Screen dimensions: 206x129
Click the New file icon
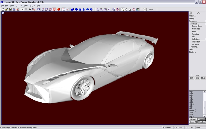[3, 9]
